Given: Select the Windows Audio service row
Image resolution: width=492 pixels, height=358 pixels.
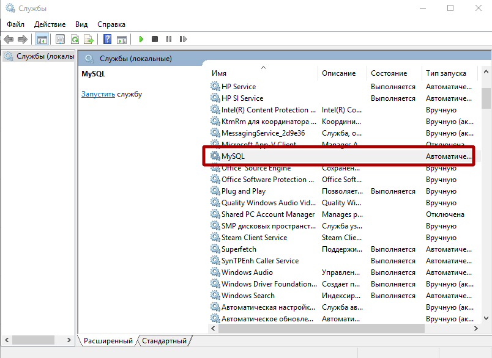Looking at the screenshot, I should (x=247, y=272).
